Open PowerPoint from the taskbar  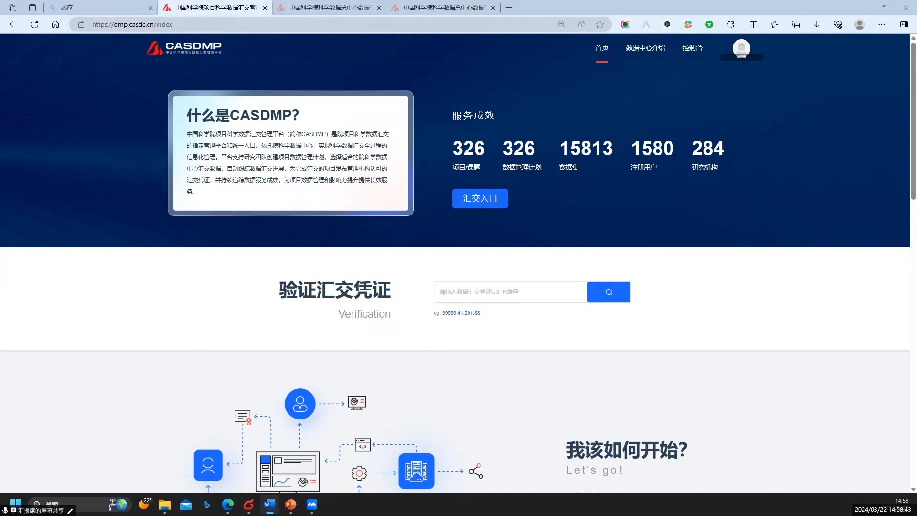click(291, 505)
